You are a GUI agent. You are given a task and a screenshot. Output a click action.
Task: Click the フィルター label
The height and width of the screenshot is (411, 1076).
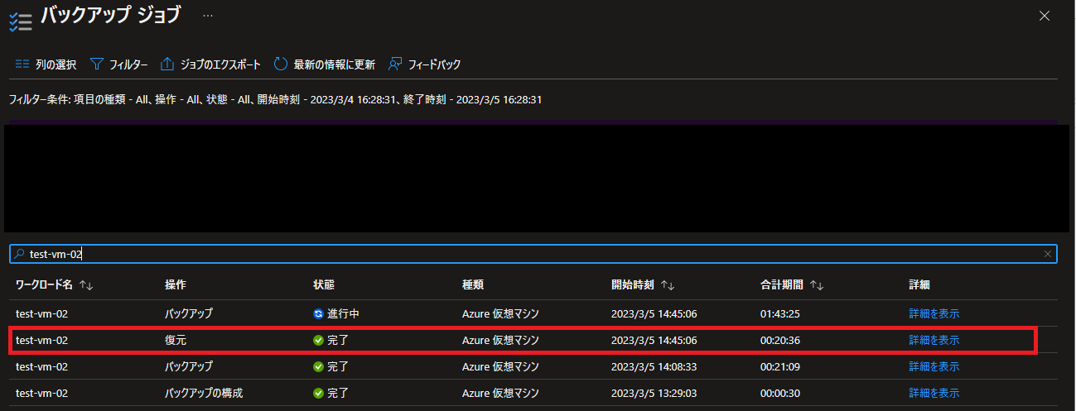coord(129,64)
